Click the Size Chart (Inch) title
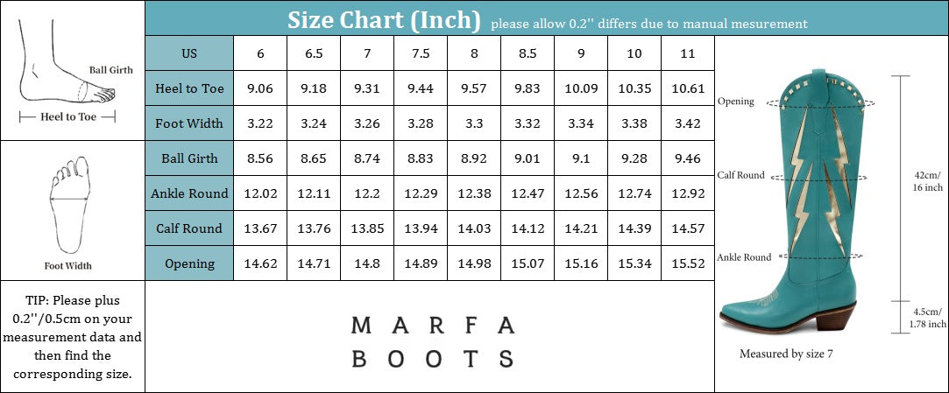 click(x=385, y=19)
